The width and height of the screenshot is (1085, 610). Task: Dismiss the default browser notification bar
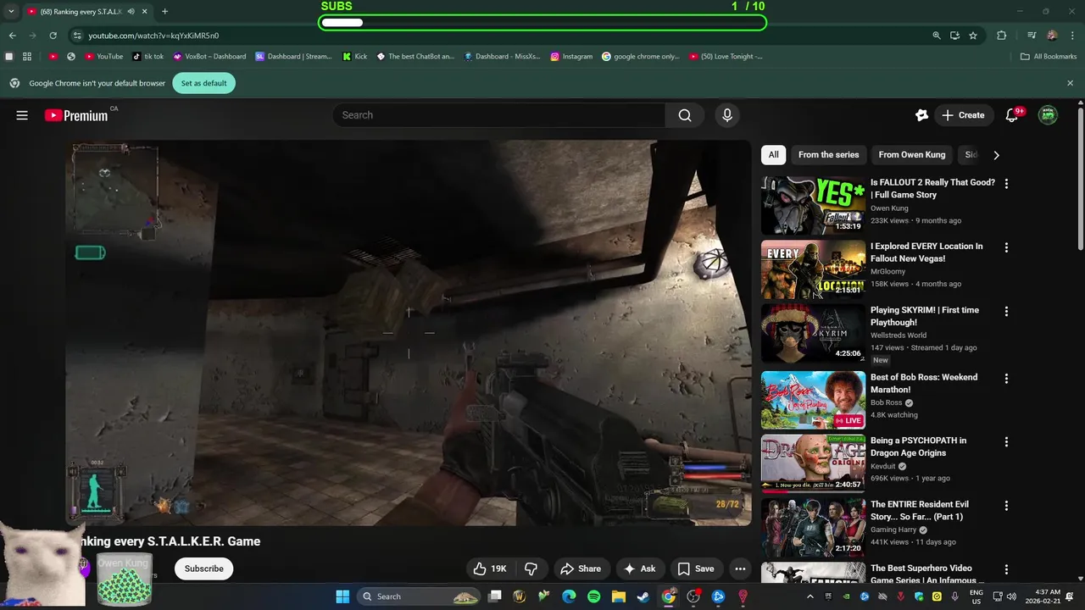1070,83
